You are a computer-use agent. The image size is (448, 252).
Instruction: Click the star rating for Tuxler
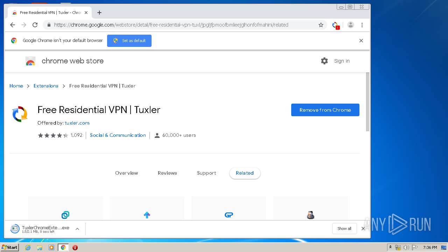tap(53, 135)
